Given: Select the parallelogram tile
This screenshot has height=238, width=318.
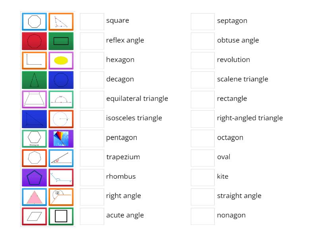Looking at the screenshot, I should (x=34, y=215).
